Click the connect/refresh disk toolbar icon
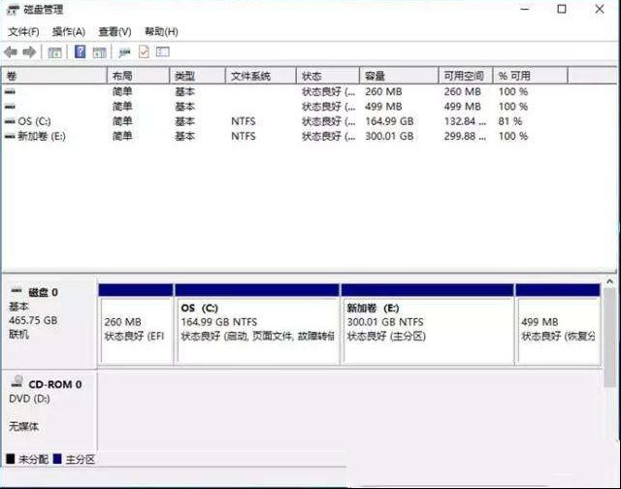Viewport: 621px width, 489px height. tap(124, 52)
